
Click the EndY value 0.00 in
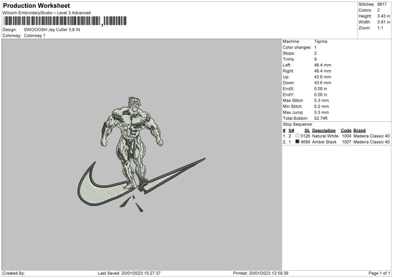pyautogui.click(x=320, y=94)
